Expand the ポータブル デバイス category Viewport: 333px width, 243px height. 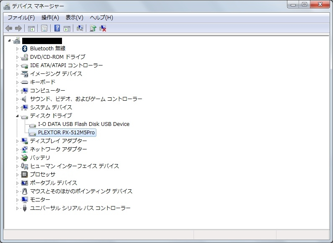tap(18, 183)
